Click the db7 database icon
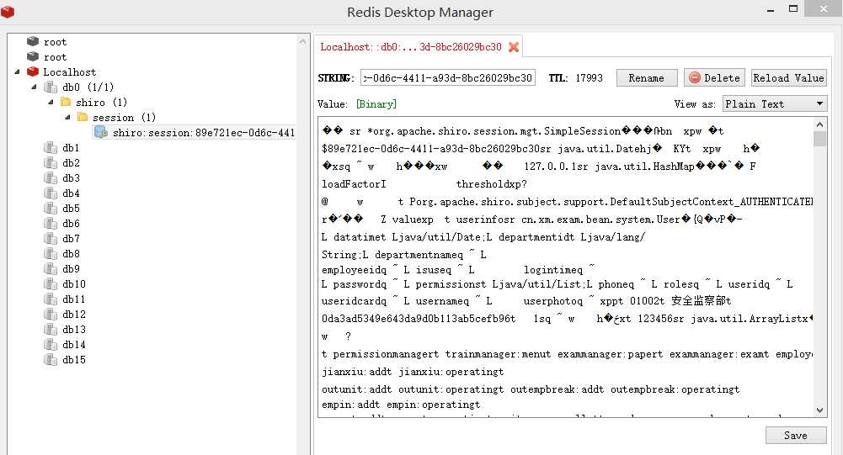Image resolution: width=843 pixels, height=455 pixels. [x=51, y=239]
